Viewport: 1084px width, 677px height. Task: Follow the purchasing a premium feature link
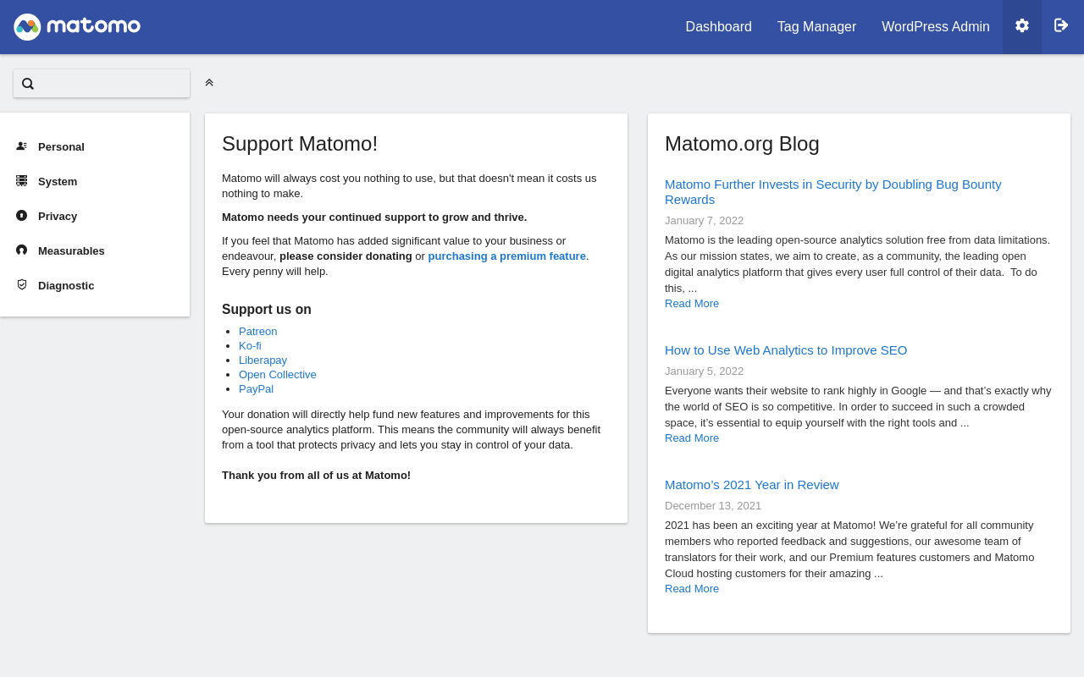(506, 256)
